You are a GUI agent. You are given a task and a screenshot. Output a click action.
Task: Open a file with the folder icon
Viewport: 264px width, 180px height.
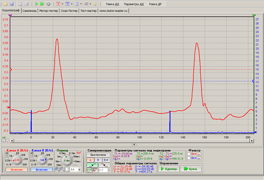point(6,4)
